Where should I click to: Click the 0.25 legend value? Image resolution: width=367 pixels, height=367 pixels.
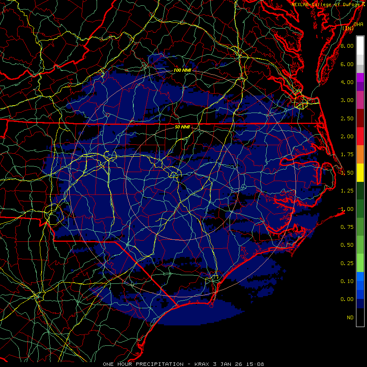(347, 263)
